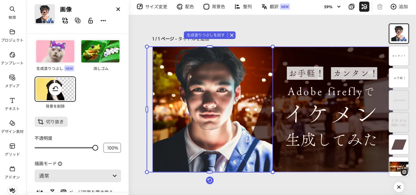Select the parallelogram shape layer thumbnail

pyautogui.click(x=399, y=144)
